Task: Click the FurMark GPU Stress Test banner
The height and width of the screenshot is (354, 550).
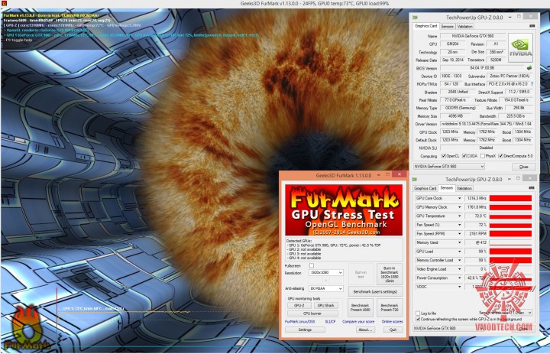Action: pos(344,209)
